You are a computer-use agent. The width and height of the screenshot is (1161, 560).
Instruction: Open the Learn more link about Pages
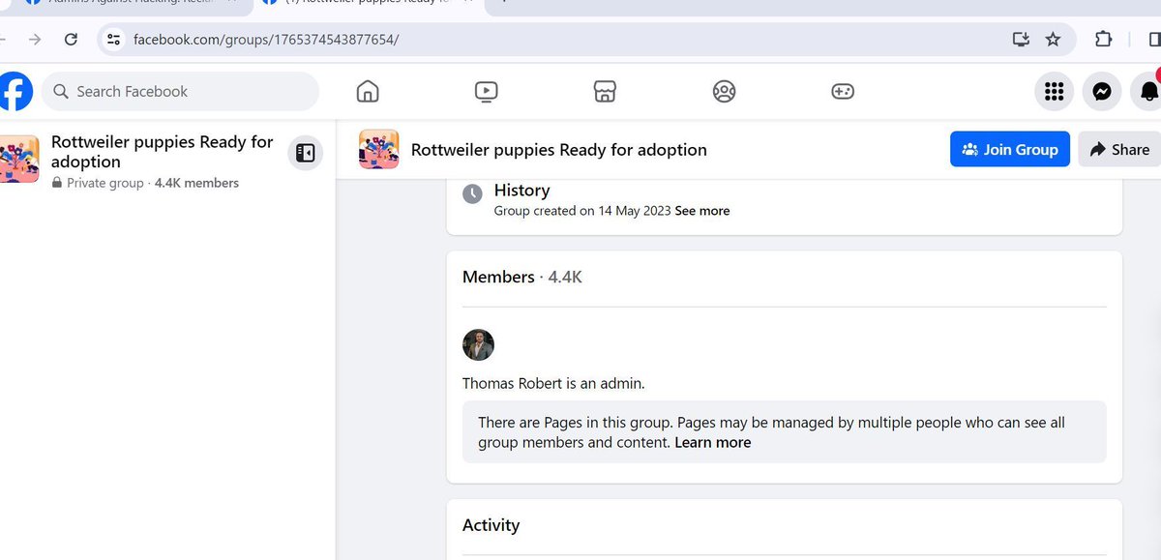712,442
